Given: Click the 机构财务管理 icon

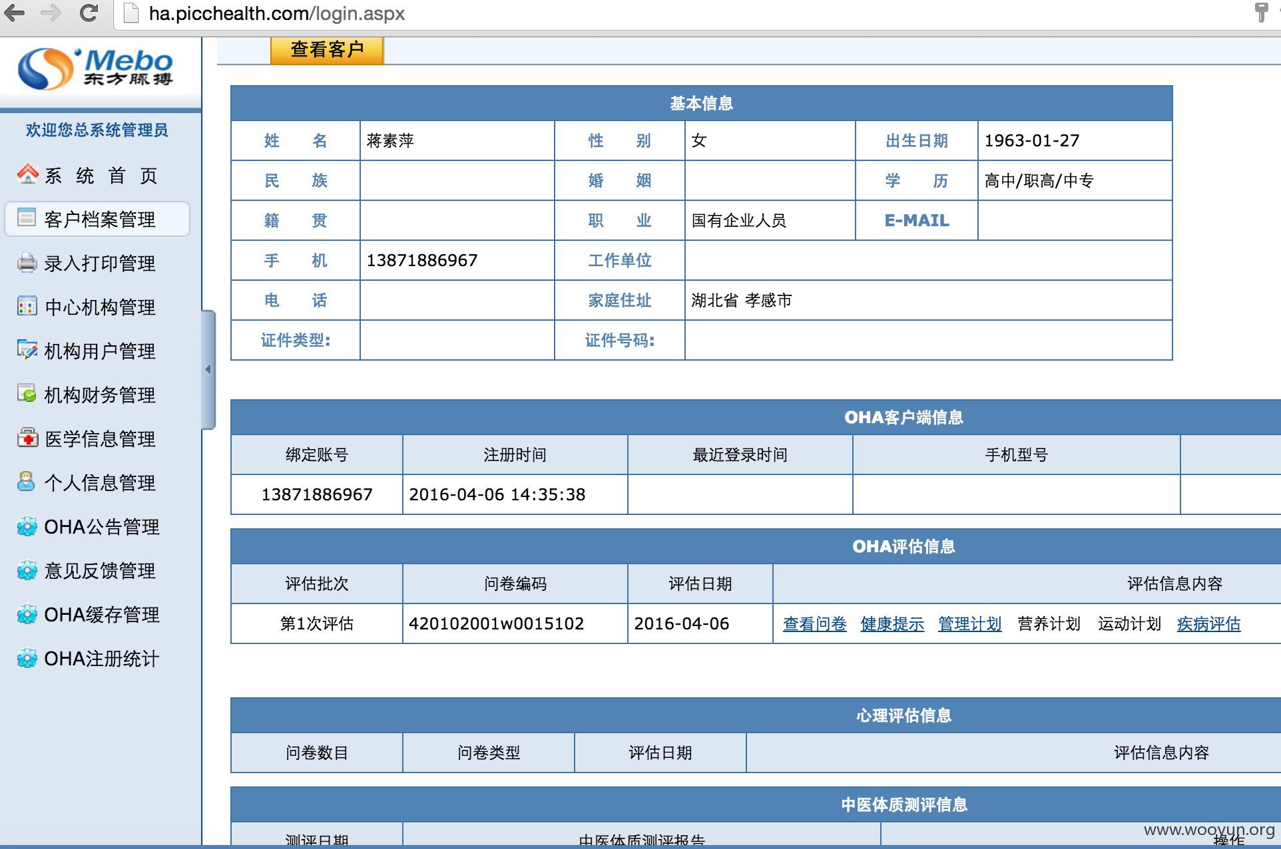Looking at the screenshot, I should pos(27,394).
